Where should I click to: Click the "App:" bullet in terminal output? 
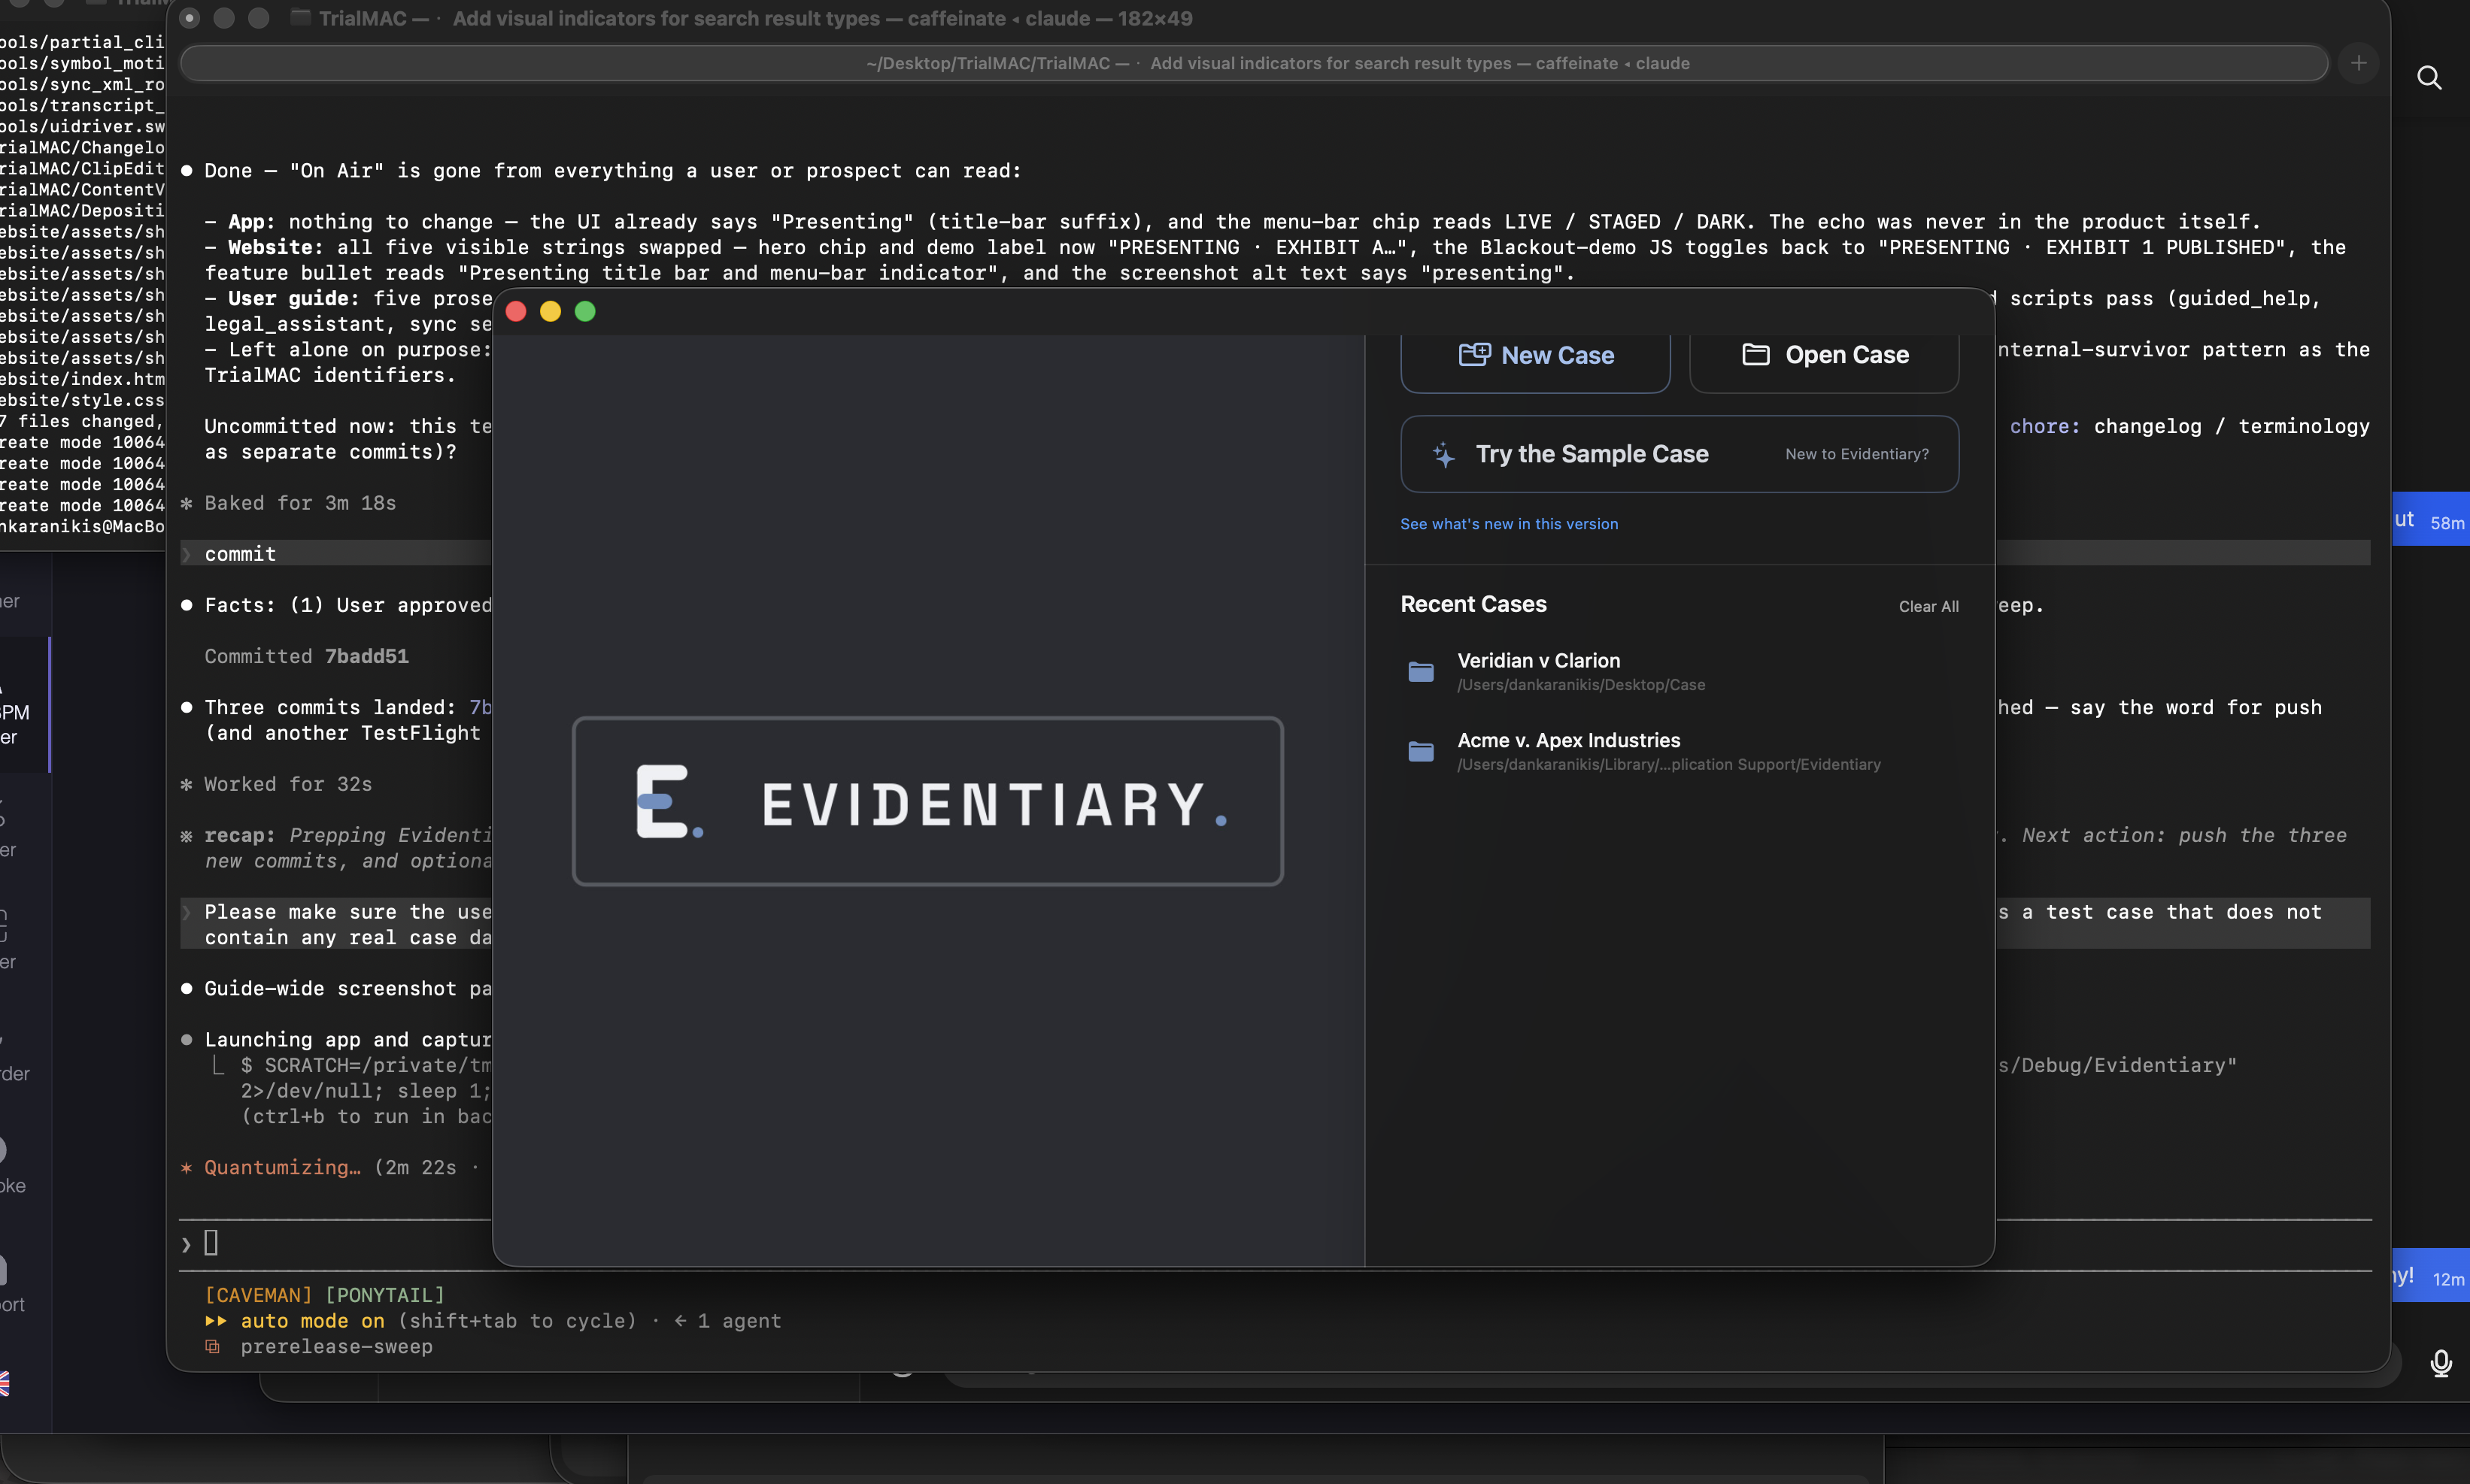(x=252, y=222)
